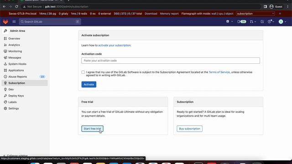Click the Activate button

[x=89, y=84]
